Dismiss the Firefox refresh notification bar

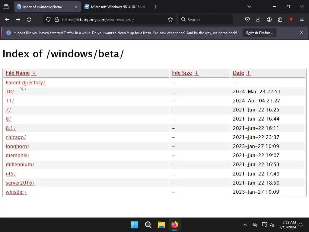click(x=301, y=33)
